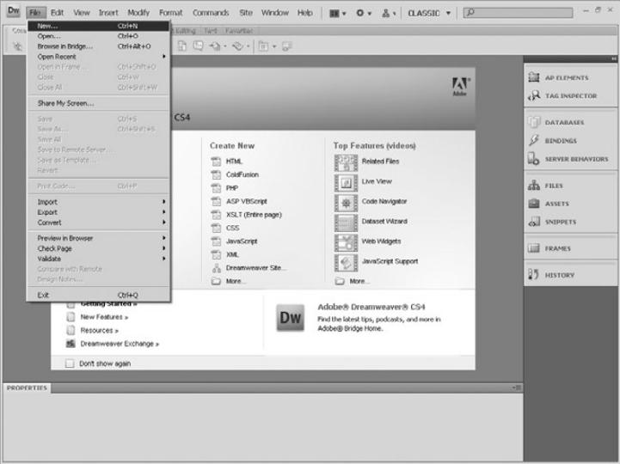The height and width of the screenshot is (464, 620).
Task: Play the Code Navigator video thumbnail
Action: pyautogui.click(x=346, y=203)
